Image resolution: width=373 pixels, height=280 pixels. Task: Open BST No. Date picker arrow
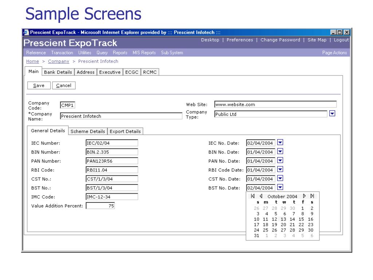(280, 187)
